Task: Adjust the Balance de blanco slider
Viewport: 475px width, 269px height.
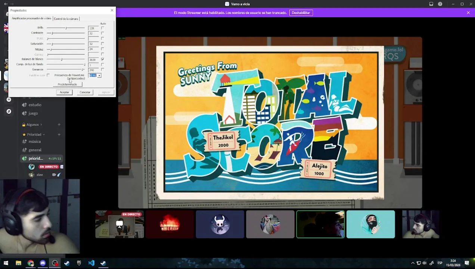Action: pos(66,59)
